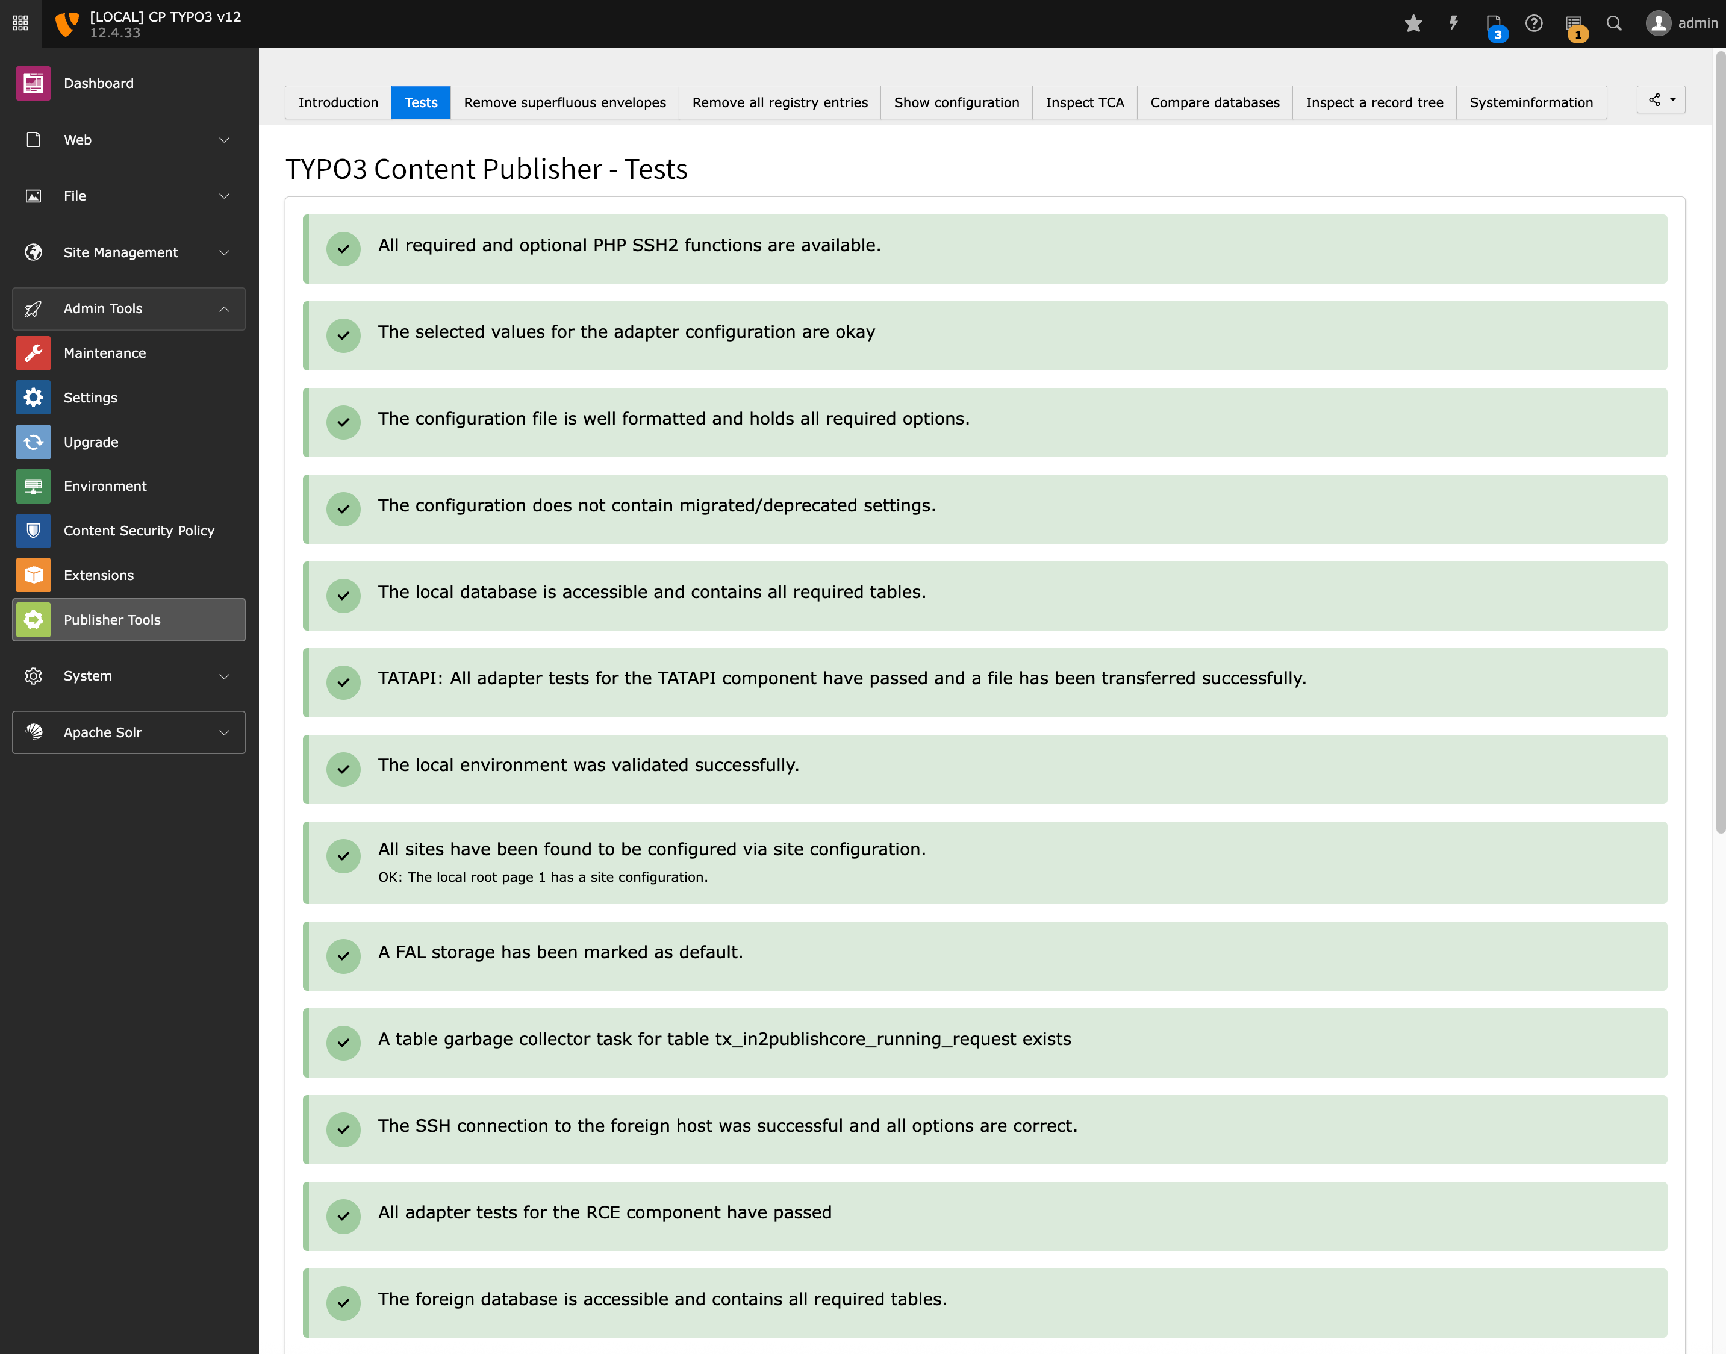Expand the Web module group chevron
The width and height of the screenshot is (1726, 1354).
(224, 140)
